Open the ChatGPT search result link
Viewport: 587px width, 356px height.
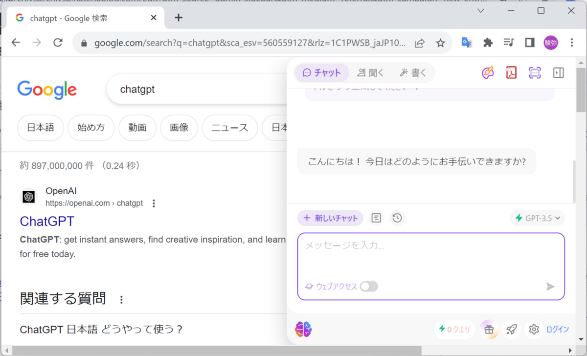(47, 221)
